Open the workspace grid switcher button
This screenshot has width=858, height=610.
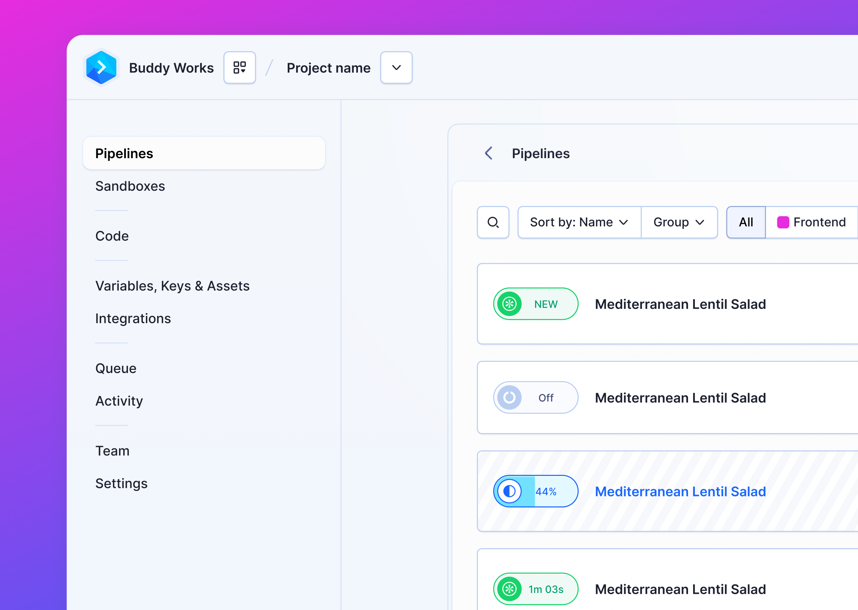tap(240, 68)
